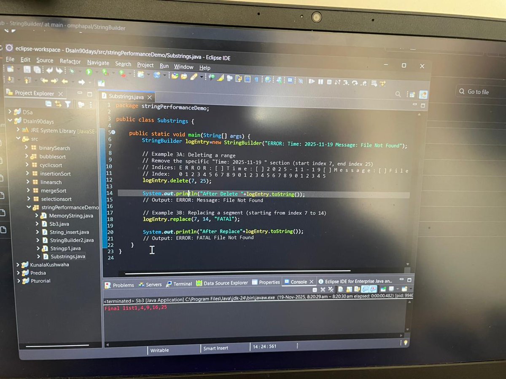The image size is (506, 379).
Task: Open Quick Search via the magnifier icon
Action: (398, 93)
